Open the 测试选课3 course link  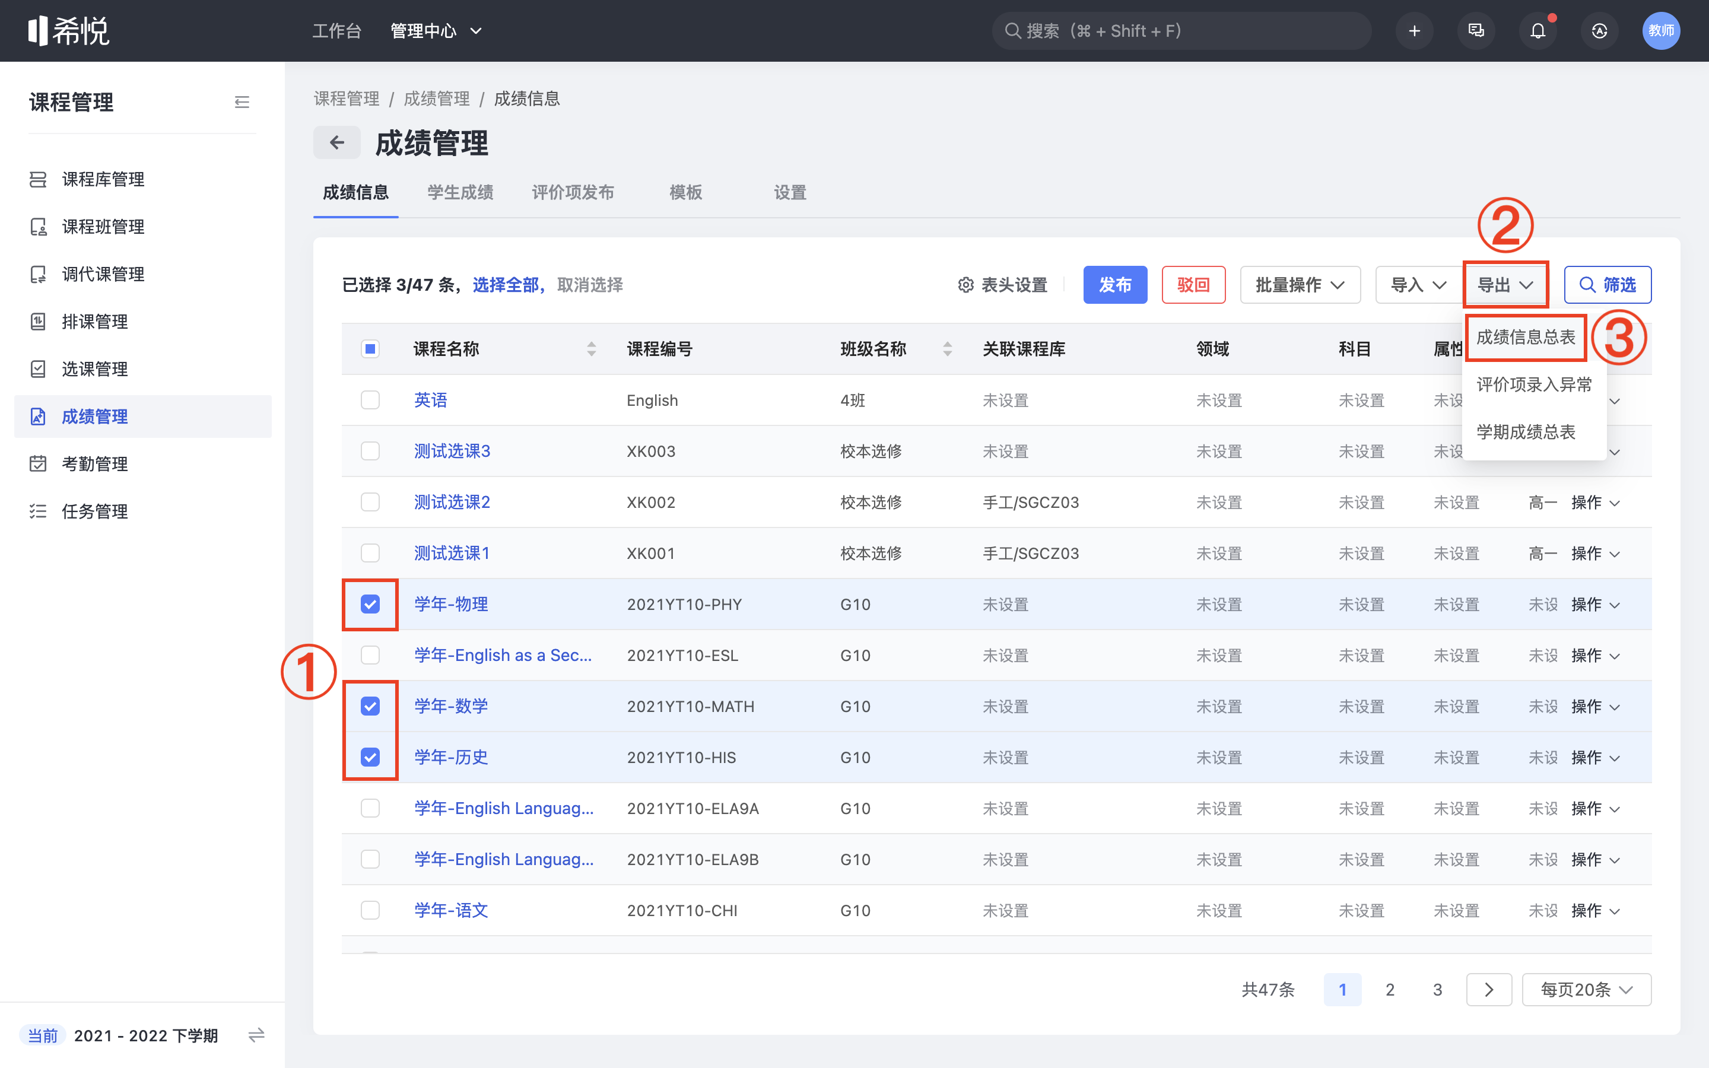452,451
